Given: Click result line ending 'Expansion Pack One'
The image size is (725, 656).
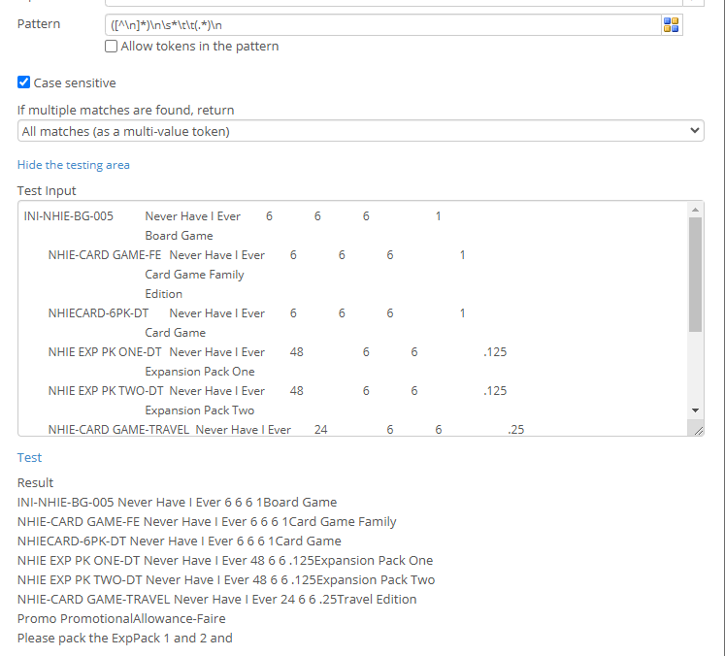Looking at the screenshot, I should pos(225,560).
